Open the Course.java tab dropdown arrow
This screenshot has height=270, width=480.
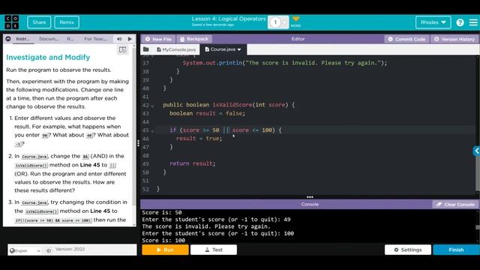tap(239, 49)
